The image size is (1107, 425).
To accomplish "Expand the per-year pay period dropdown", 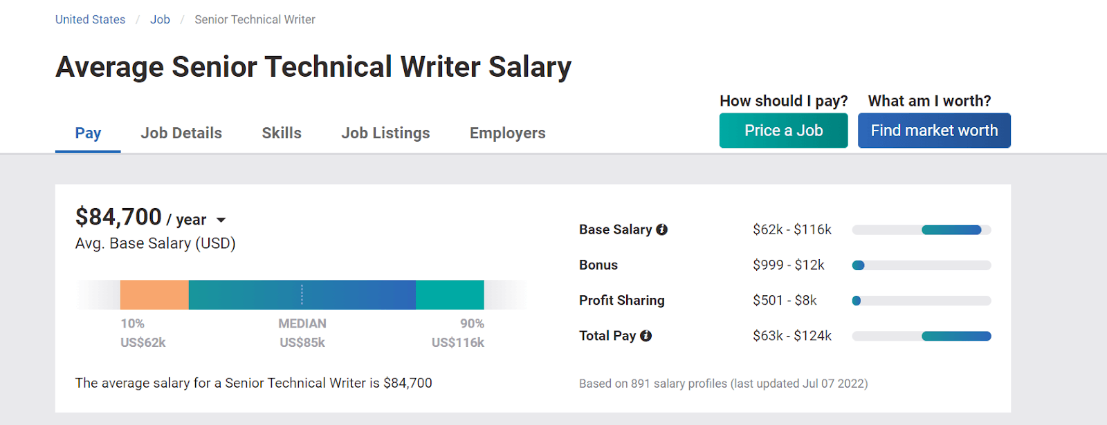I will (221, 220).
